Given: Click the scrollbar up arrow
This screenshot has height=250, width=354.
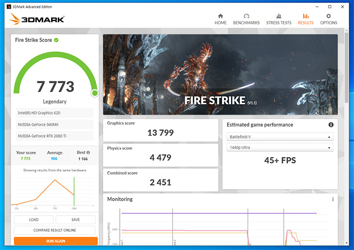Looking at the screenshot, I should coord(347,30).
